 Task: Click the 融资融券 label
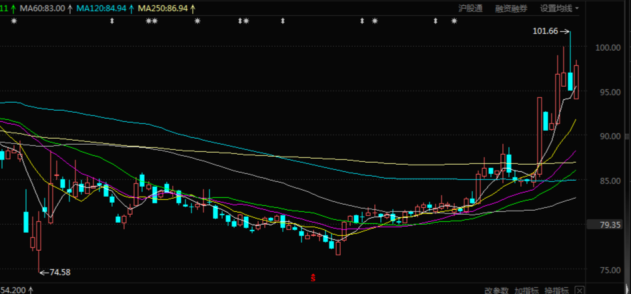511,9
